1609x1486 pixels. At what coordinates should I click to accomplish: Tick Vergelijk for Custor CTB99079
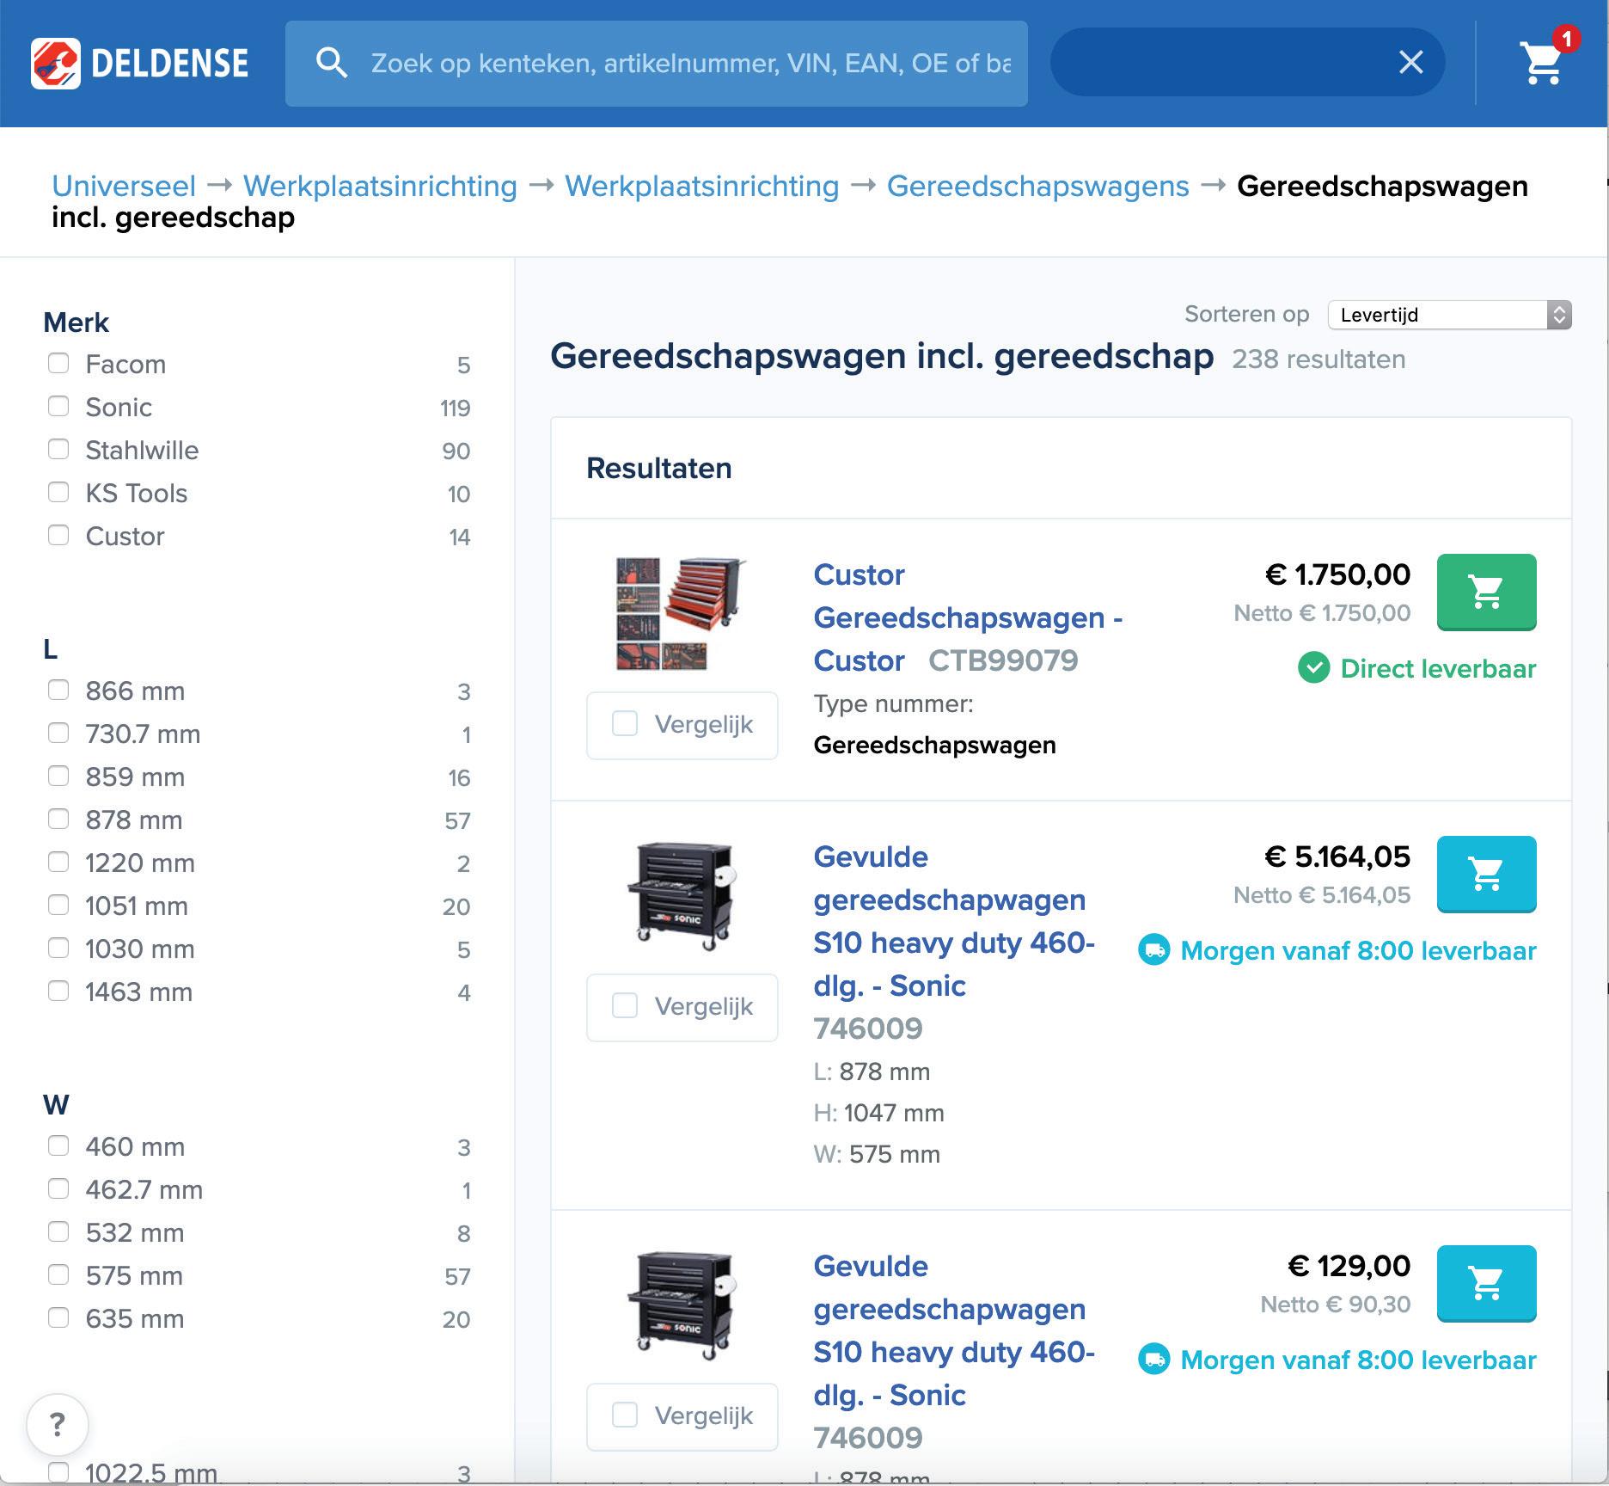click(x=625, y=723)
